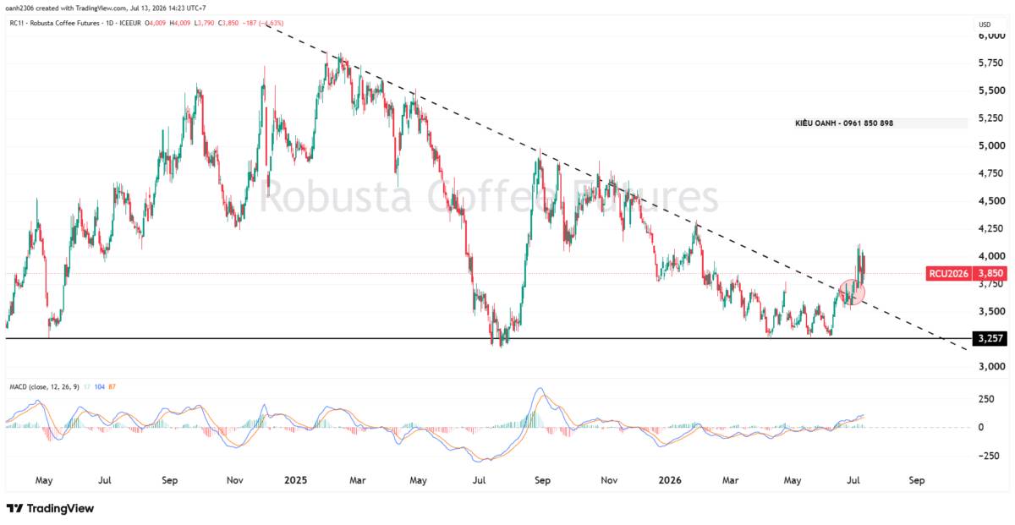
Task: Click the USD currency label on price axis
Action: click(985, 24)
